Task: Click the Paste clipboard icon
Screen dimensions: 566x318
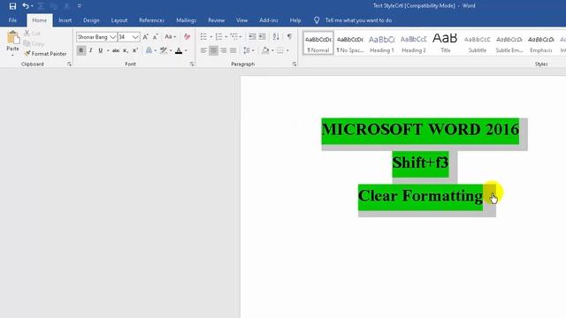Action: click(x=13, y=37)
